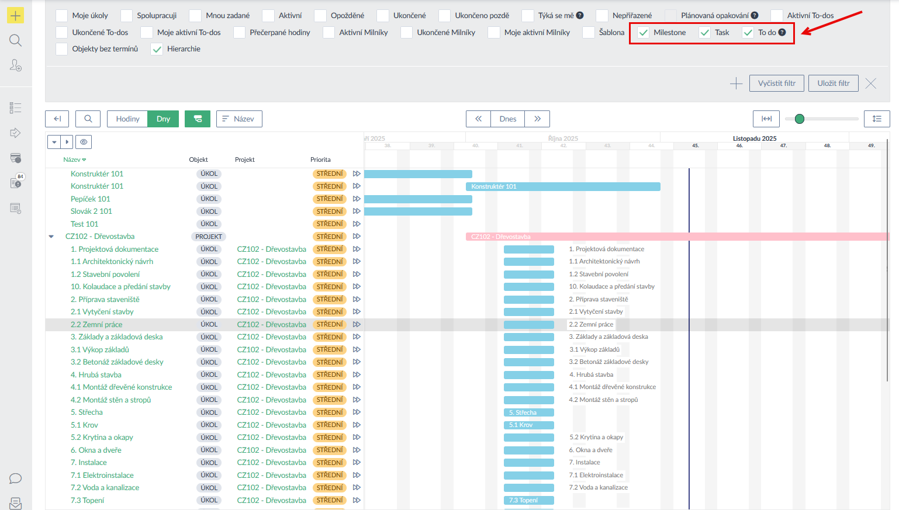Click the magnifier search button in Gantt toolbar
Screen dimensions: 899x510
coord(88,119)
